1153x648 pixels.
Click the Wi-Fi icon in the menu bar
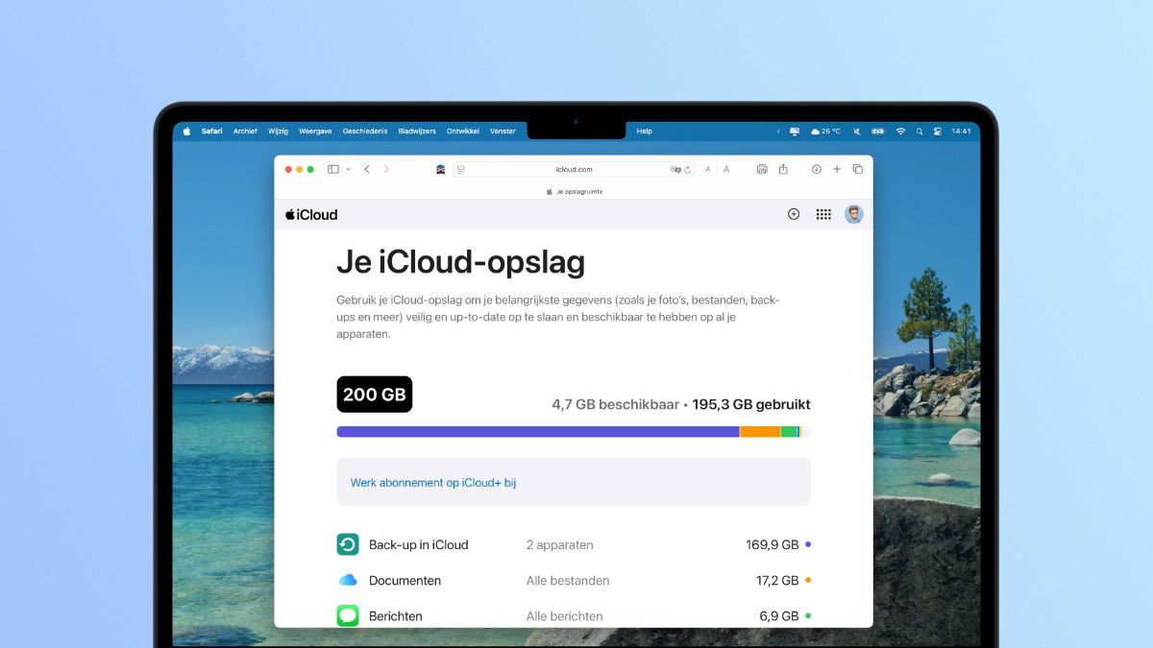(x=901, y=131)
